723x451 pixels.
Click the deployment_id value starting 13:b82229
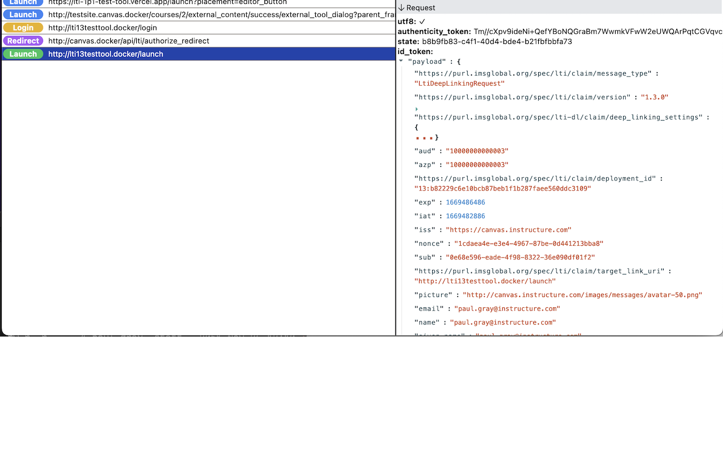503,189
